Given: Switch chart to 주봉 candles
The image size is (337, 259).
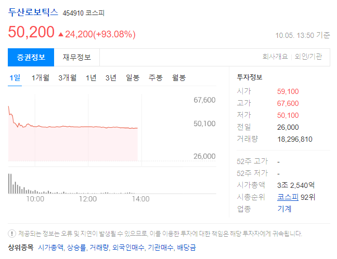Looking at the screenshot, I should tap(155, 78).
